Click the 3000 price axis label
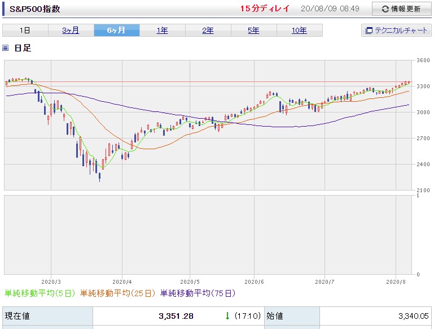434x329 pixels. click(423, 112)
